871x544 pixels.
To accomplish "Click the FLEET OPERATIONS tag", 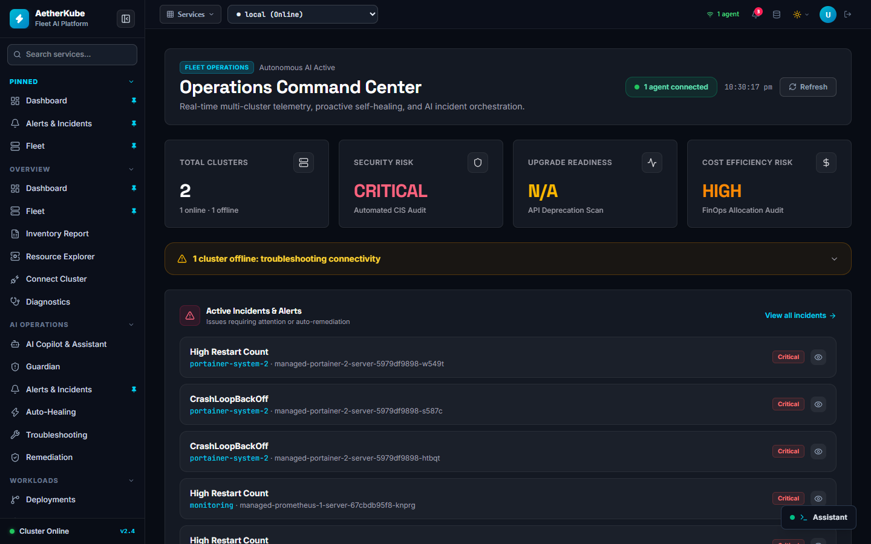I will pyautogui.click(x=217, y=68).
